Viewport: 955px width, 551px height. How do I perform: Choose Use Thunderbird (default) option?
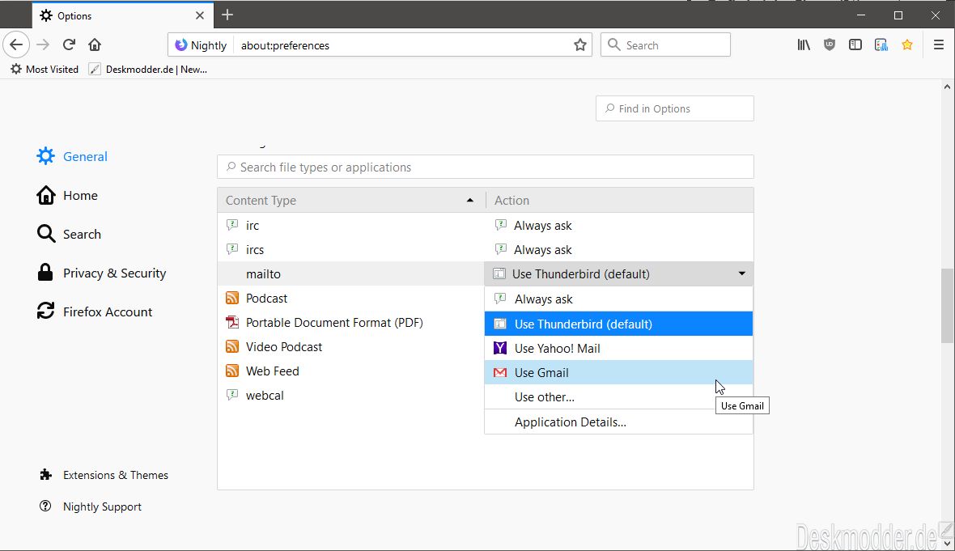point(619,324)
